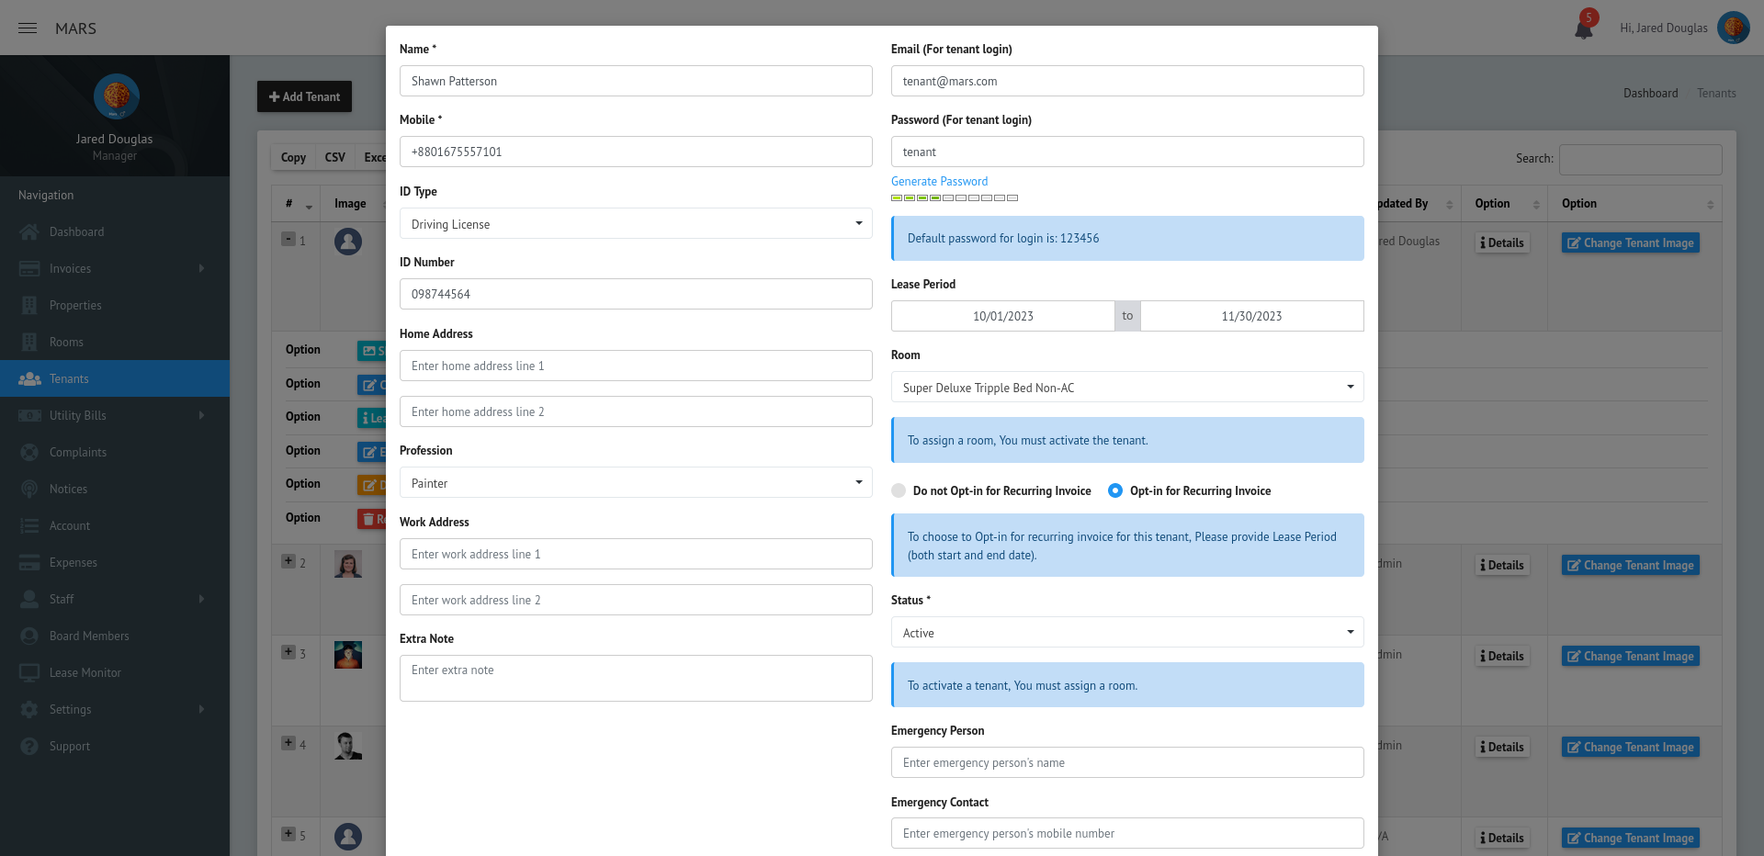The image size is (1764, 856).
Task: Click the hamburger menu icon
Action: pos(28,28)
